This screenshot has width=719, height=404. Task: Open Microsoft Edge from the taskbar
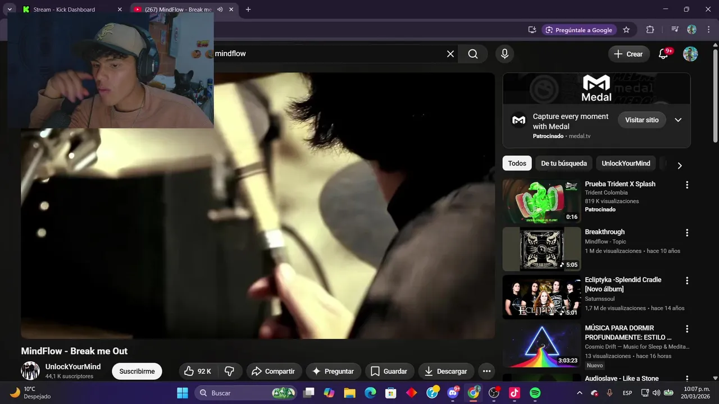(370, 393)
